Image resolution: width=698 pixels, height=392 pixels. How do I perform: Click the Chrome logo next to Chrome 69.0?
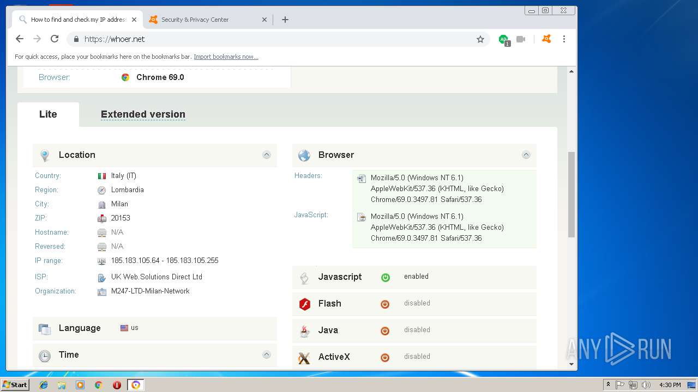(x=125, y=77)
